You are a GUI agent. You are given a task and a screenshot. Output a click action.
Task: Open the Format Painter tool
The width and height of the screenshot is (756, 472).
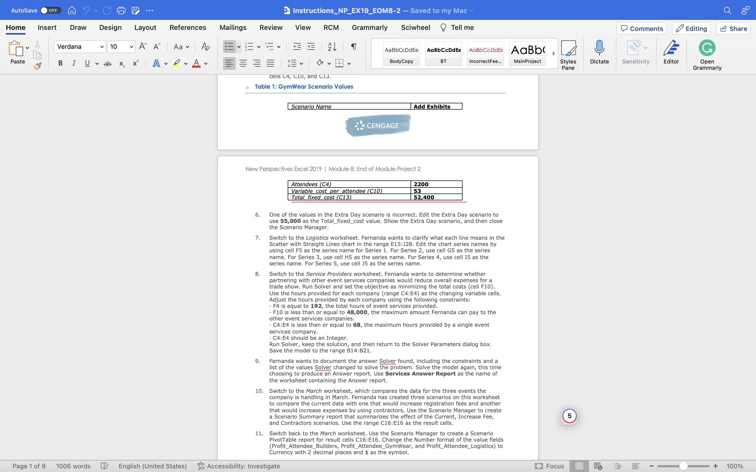(x=37, y=66)
